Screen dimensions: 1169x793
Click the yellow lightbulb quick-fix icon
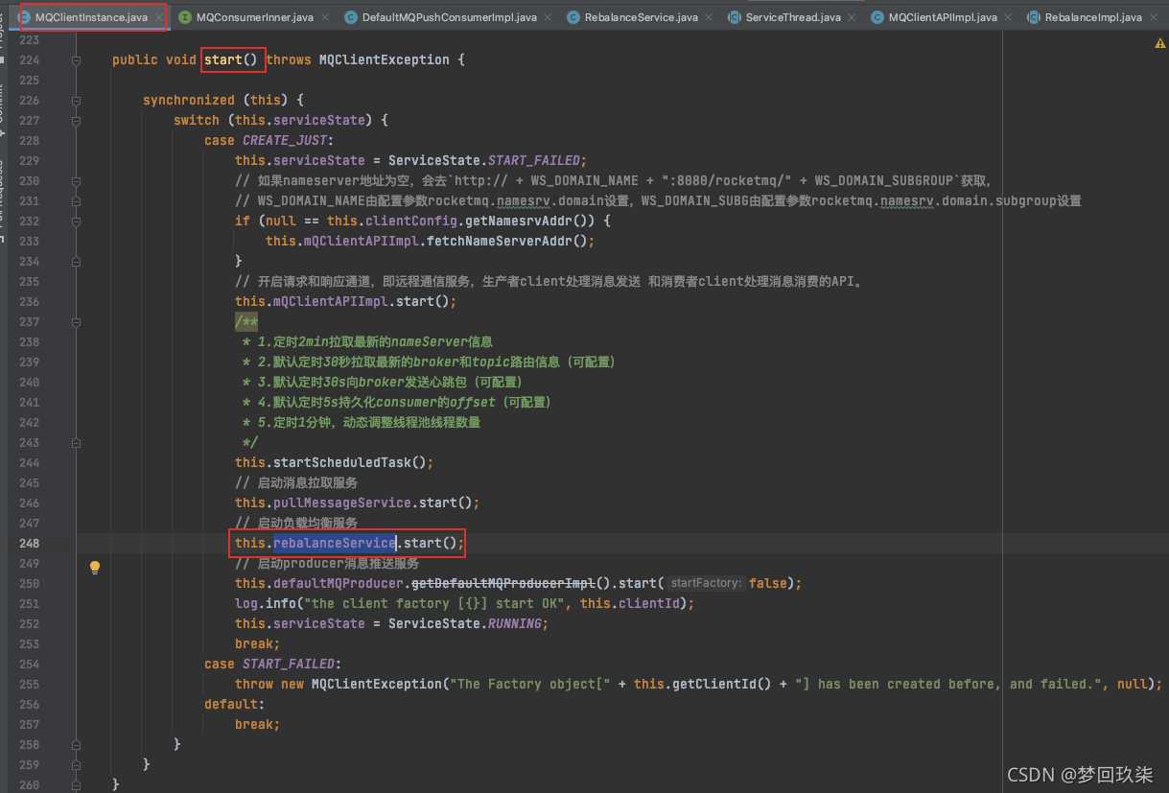[x=95, y=567]
